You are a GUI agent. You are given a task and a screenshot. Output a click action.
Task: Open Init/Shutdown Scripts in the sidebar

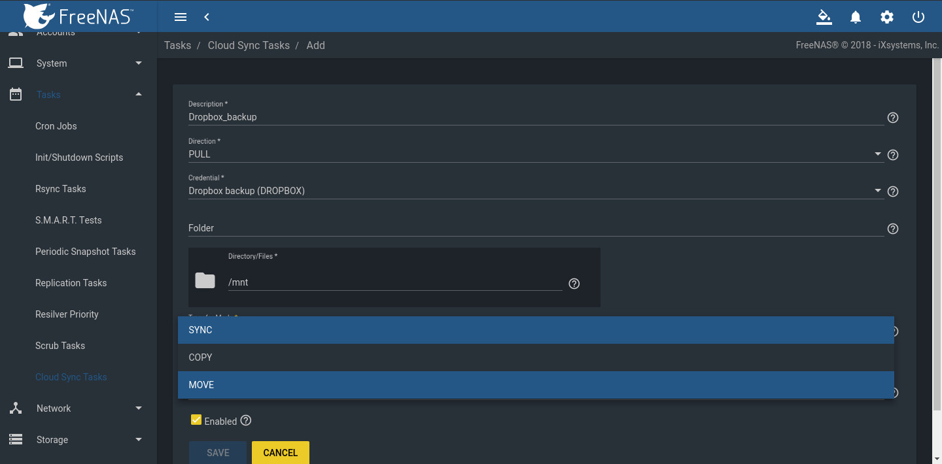point(79,157)
